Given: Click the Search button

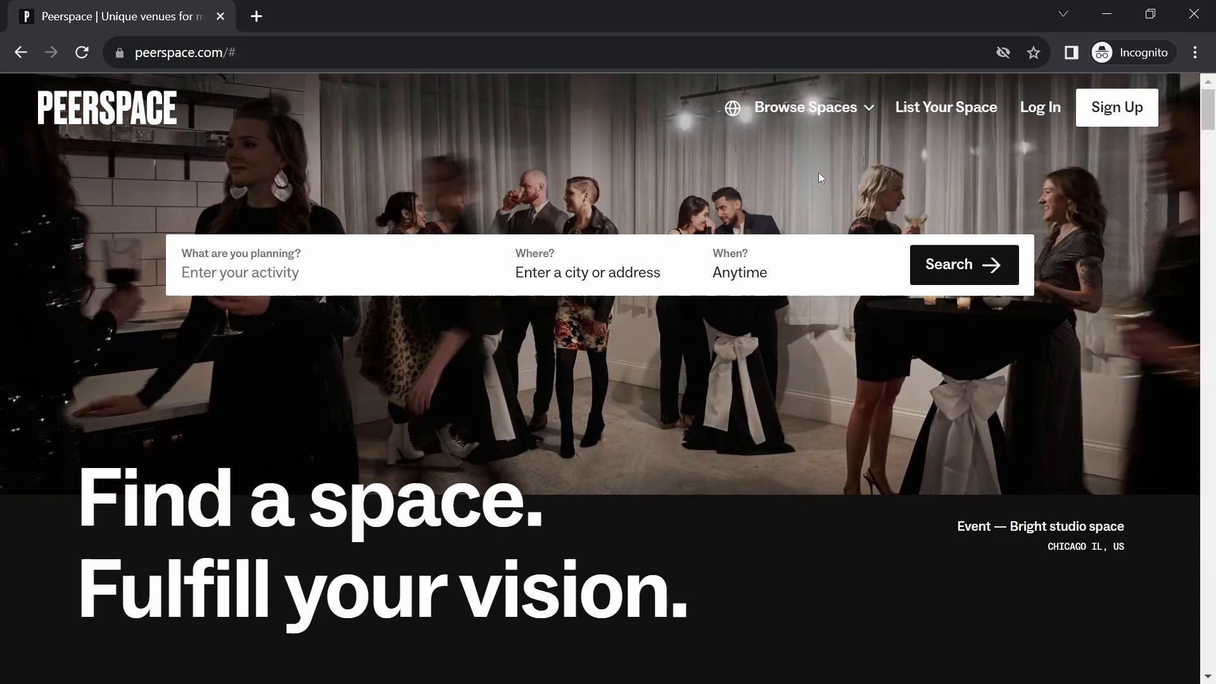Looking at the screenshot, I should coord(964,265).
